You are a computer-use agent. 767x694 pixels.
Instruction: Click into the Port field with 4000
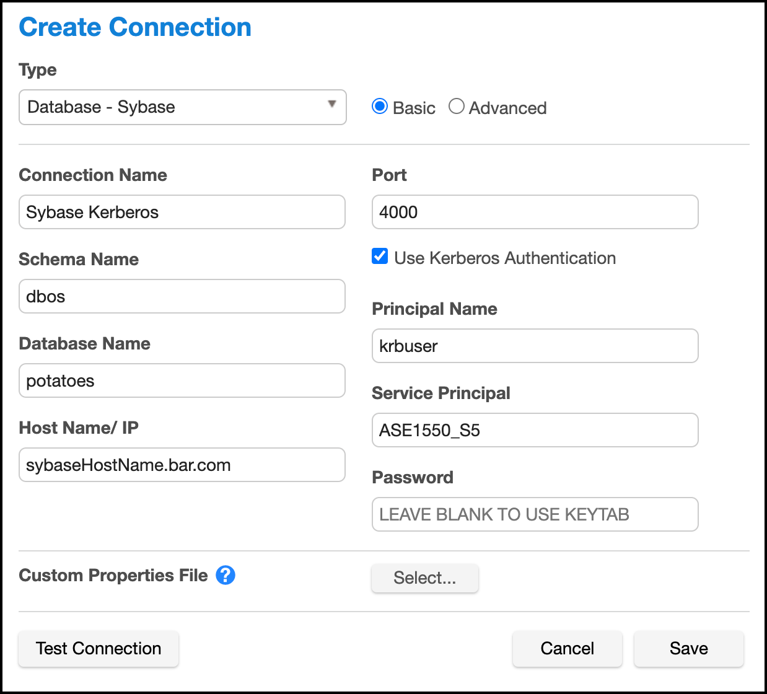pos(535,212)
